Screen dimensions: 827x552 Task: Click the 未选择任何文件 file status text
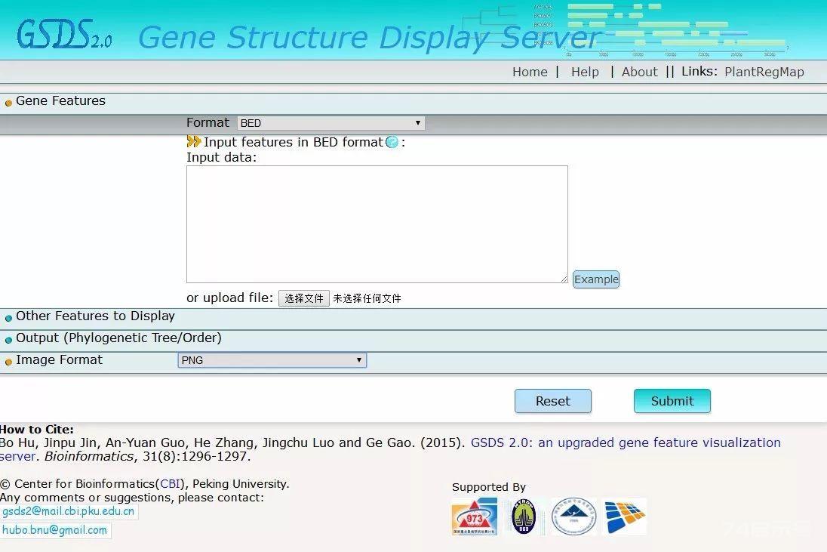[x=367, y=299]
